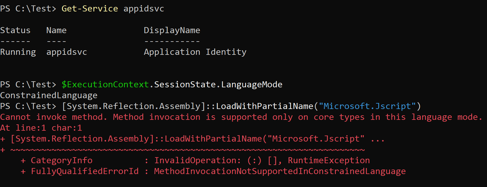Click the appidsvc argument after Get-Service
This screenshot has height=187, width=487.
pyautogui.click(x=144, y=9)
